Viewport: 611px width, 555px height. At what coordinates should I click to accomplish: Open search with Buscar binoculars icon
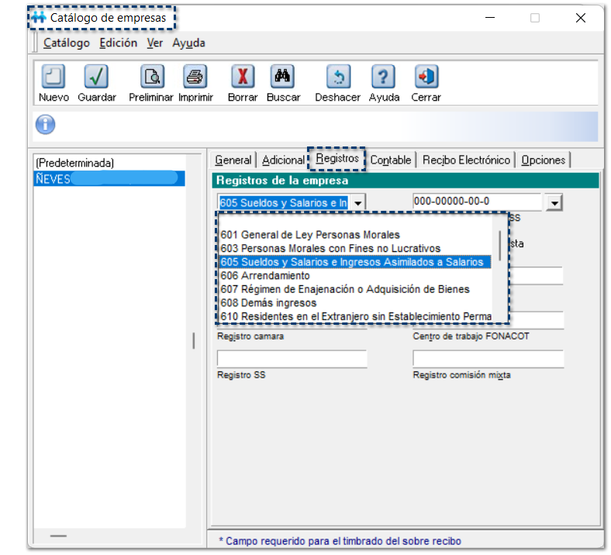[x=282, y=77]
